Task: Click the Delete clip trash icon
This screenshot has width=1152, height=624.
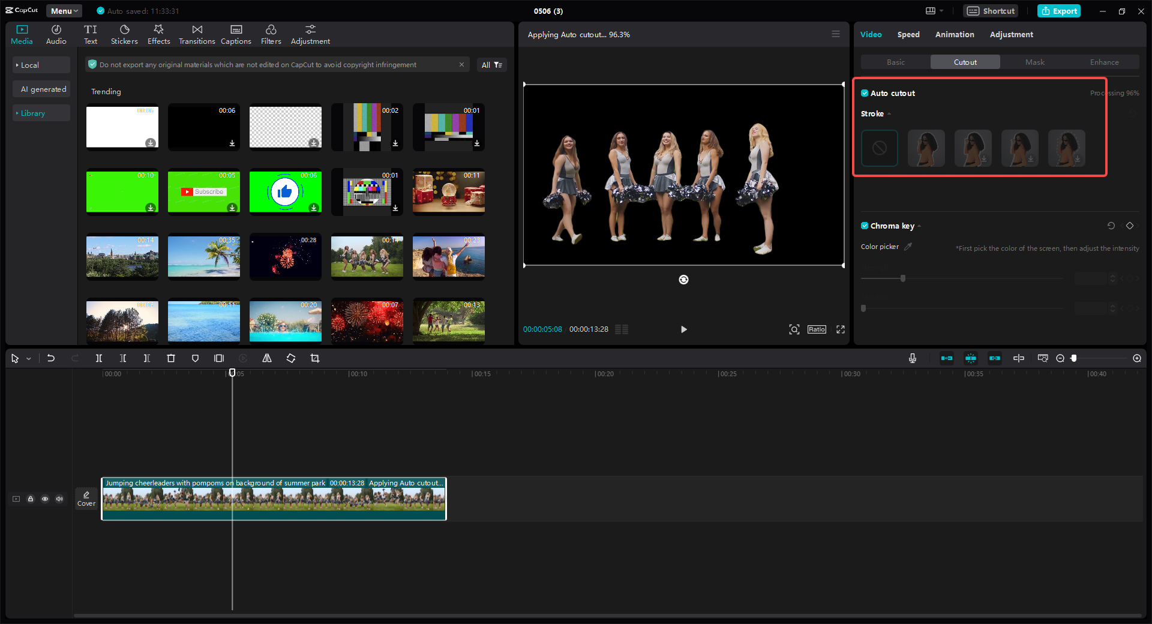Action: tap(171, 358)
